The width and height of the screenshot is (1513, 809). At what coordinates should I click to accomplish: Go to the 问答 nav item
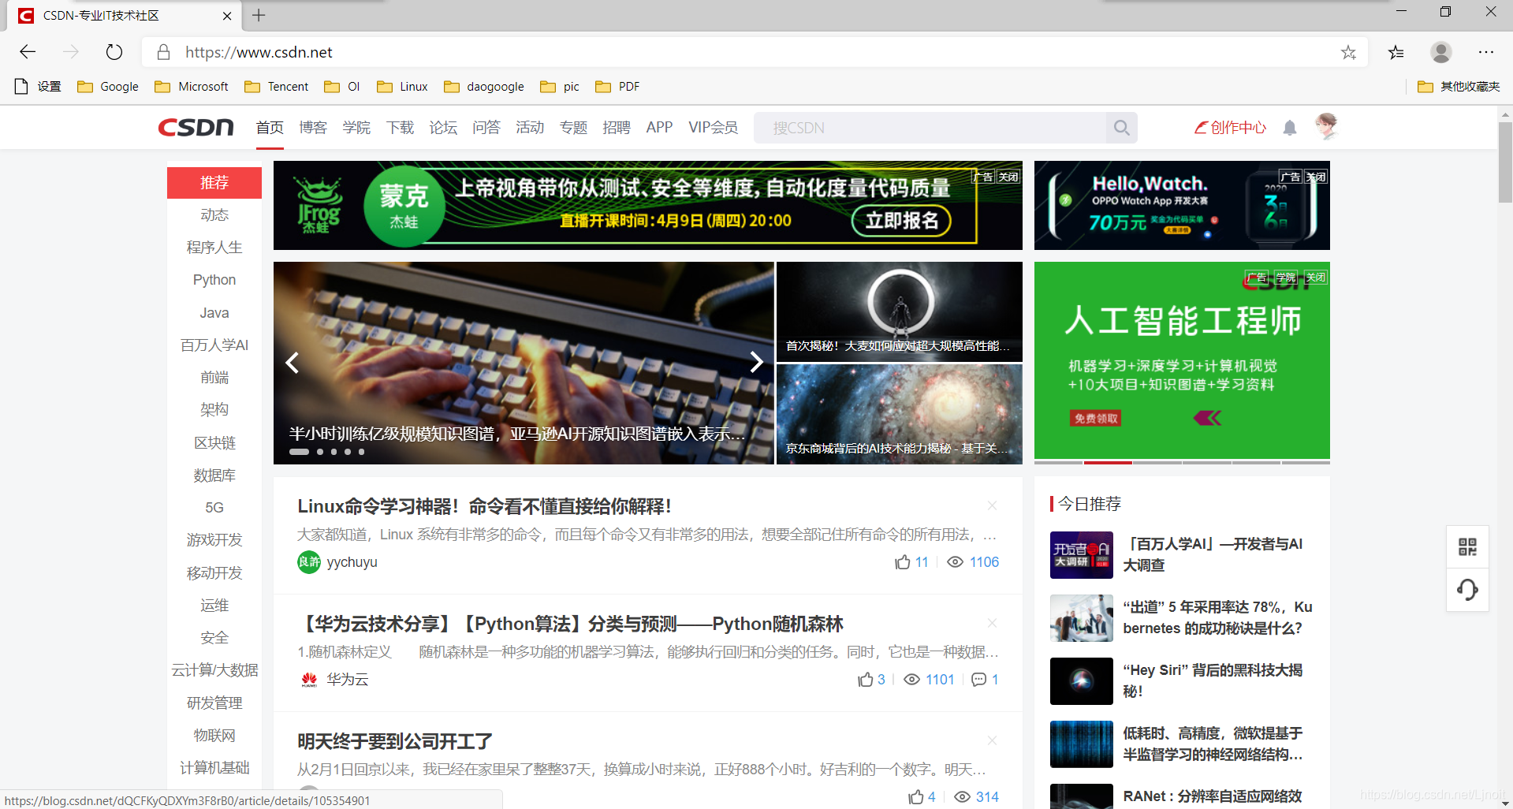pos(486,128)
